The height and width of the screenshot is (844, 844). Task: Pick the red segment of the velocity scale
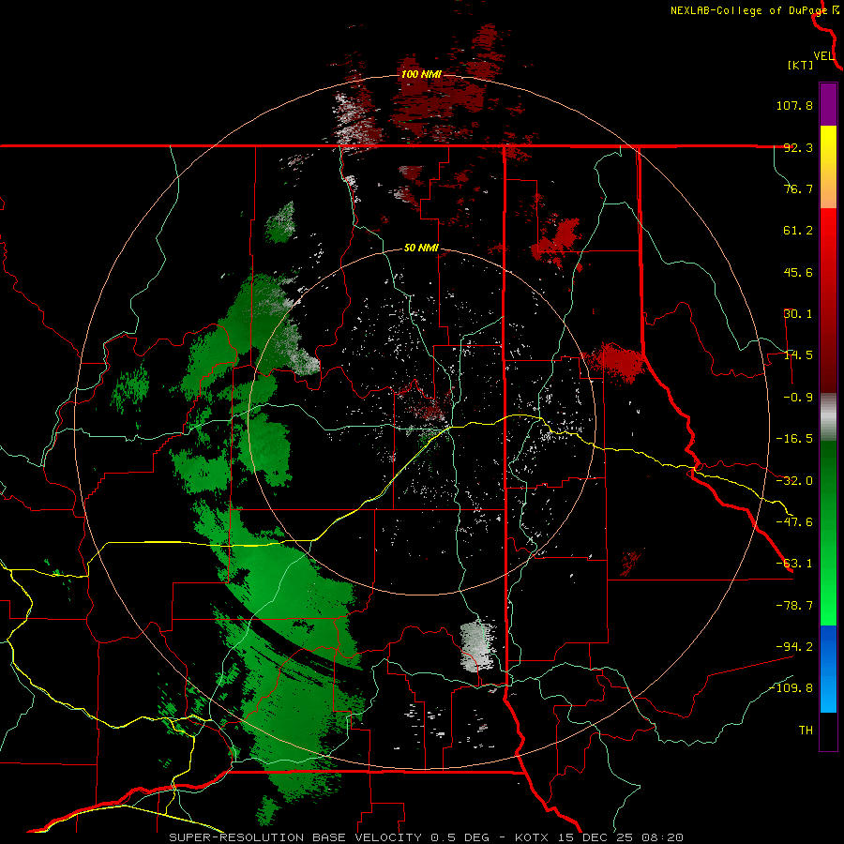coord(828,300)
